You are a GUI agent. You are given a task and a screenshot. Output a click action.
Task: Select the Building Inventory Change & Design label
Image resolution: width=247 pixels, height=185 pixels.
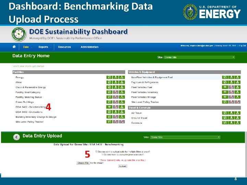click(x=36, y=117)
